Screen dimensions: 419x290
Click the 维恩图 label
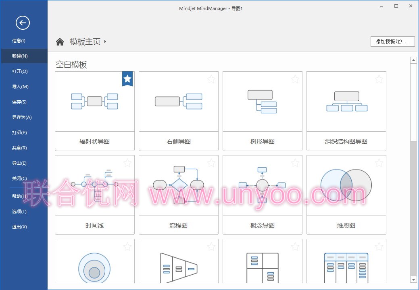click(x=346, y=226)
